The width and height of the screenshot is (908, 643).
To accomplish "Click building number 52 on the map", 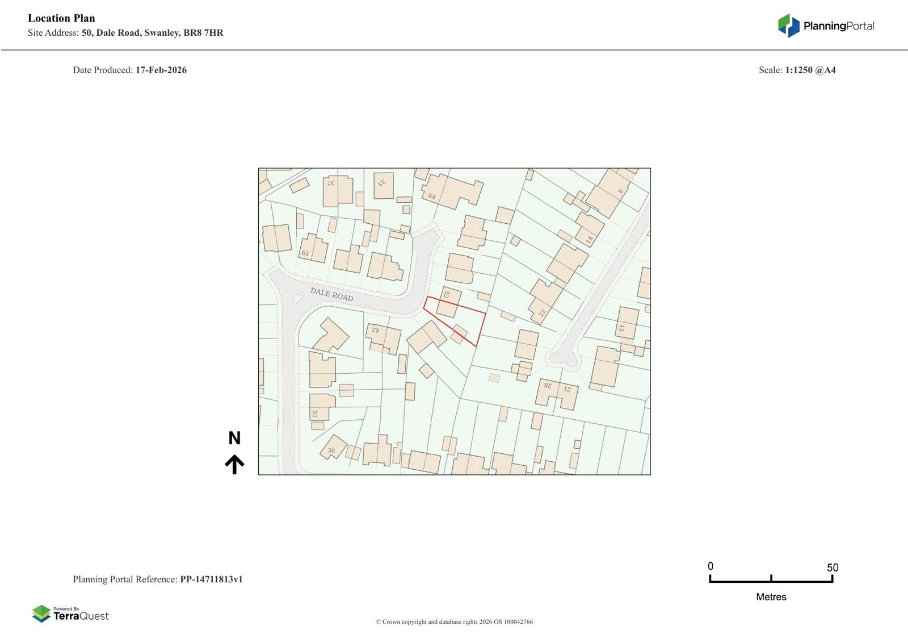I will click(x=447, y=295).
